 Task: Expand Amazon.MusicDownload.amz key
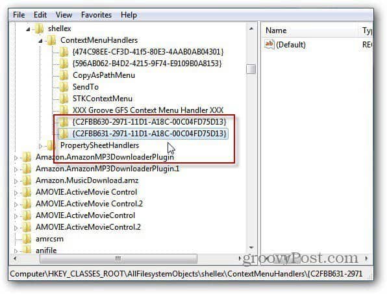click(16, 181)
